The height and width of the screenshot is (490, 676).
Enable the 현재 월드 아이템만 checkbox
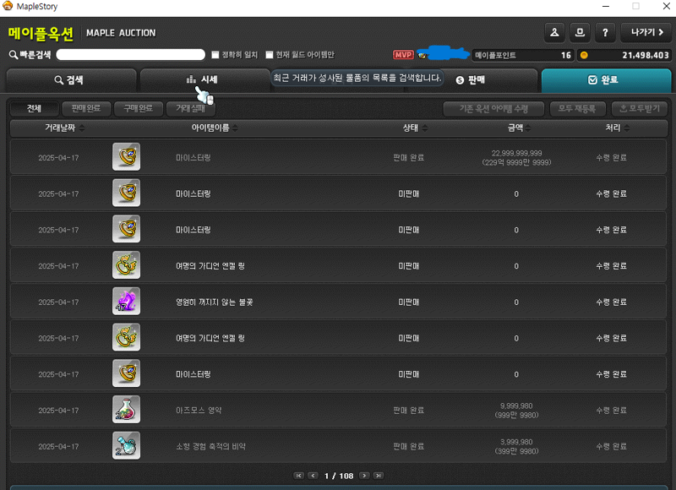point(270,55)
